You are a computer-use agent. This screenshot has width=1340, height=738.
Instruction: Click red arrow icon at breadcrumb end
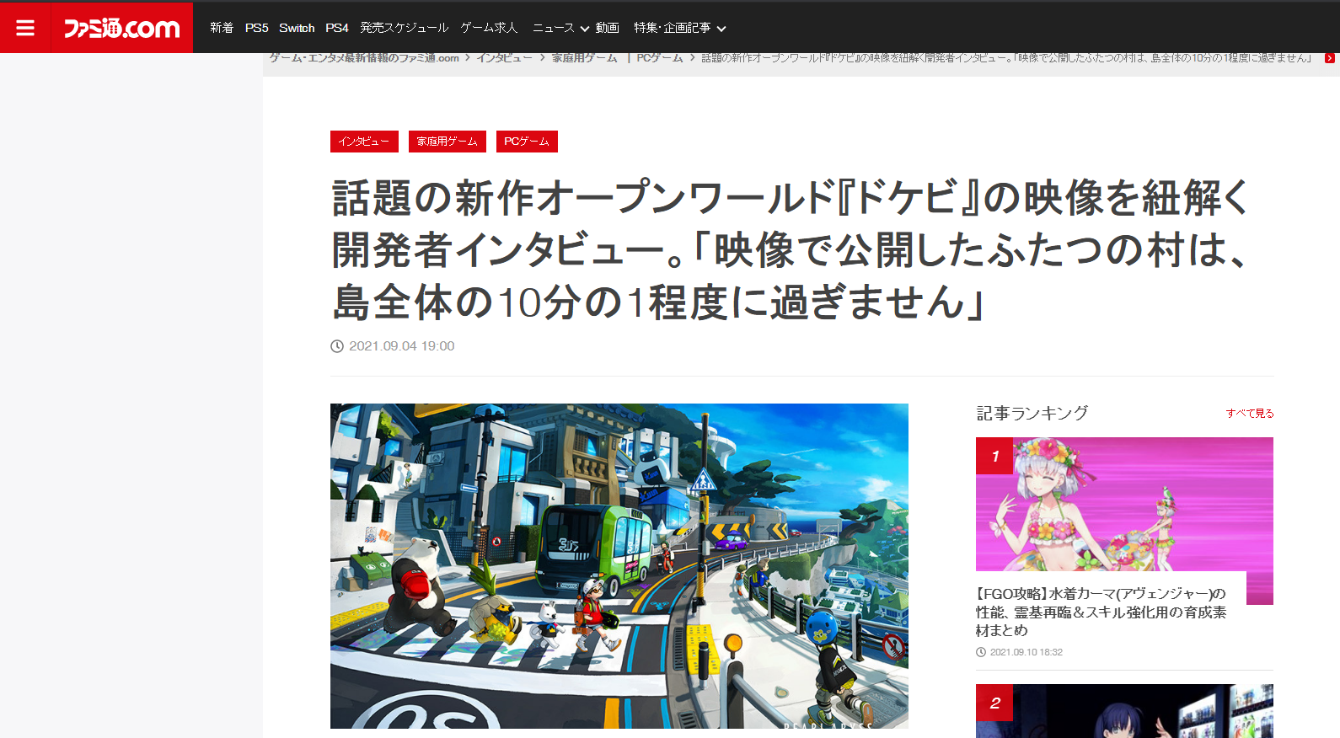pyautogui.click(x=1329, y=58)
